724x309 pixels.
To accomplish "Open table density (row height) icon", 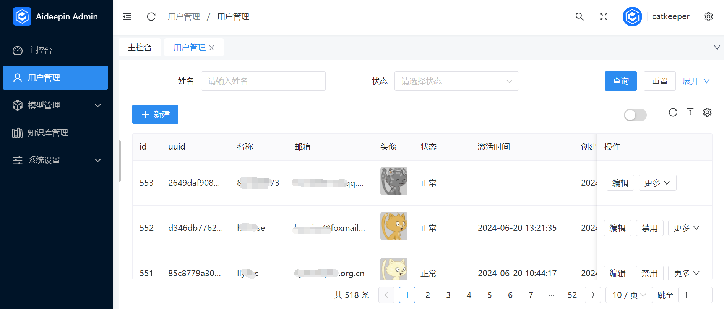I will click(x=690, y=113).
